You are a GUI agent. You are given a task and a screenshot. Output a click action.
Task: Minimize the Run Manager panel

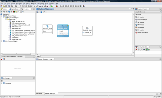pos(34,78)
